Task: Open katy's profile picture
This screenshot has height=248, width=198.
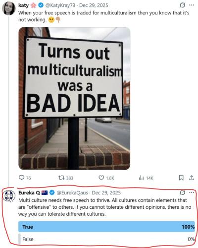Action: [x=9, y=8]
